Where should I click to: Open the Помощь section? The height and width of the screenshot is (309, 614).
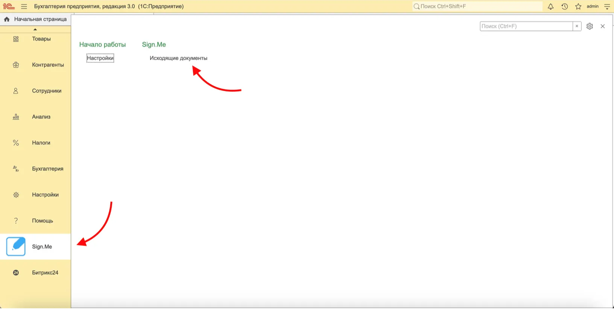click(x=43, y=220)
